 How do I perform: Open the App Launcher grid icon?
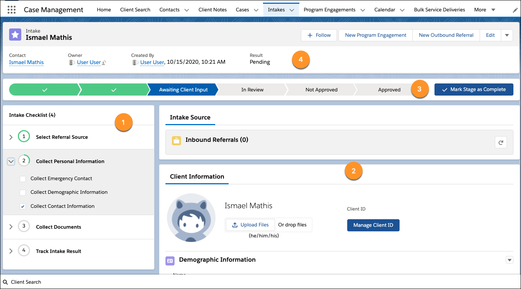11,10
